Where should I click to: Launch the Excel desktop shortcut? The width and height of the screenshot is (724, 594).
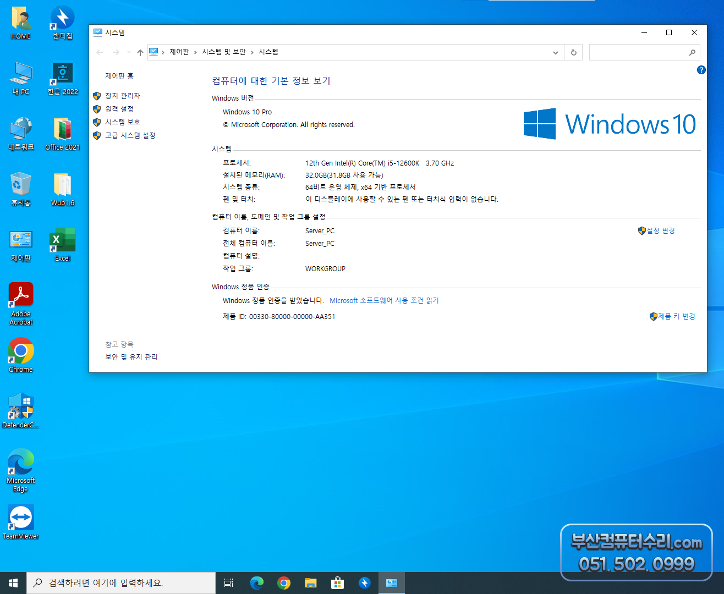click(x=62, y=245)
